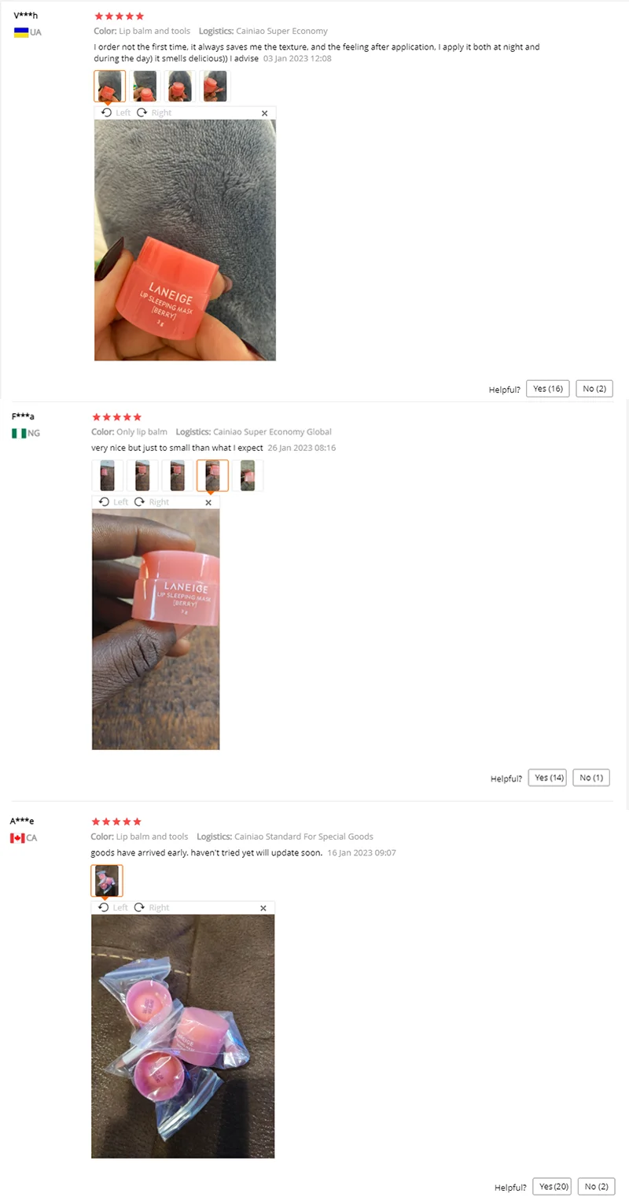The width and height of the screenshot is (629, 1197).
Task: Rotate A***e's review photo left
Action: click(113, 907)
